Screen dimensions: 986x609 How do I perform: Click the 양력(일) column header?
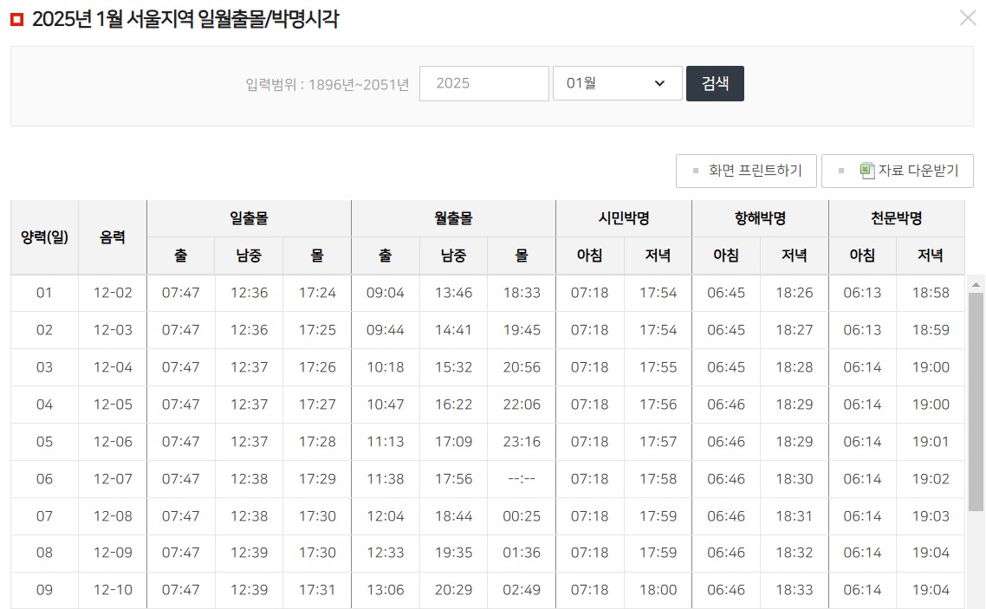[45, 237]
